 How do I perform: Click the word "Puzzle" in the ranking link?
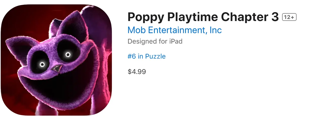click(155, 56)
